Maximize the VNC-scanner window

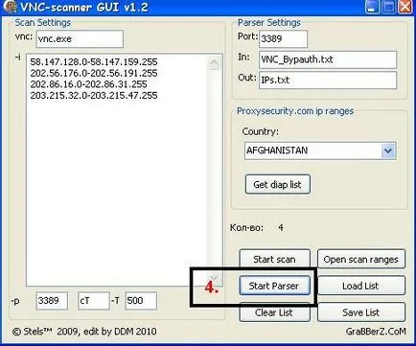point(388,7)
